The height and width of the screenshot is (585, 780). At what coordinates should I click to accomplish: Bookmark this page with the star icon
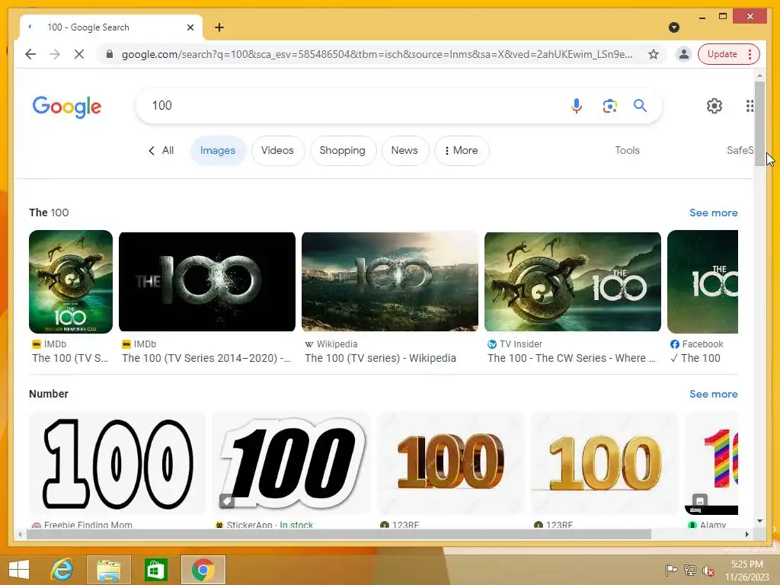click(x=654, y=54)
